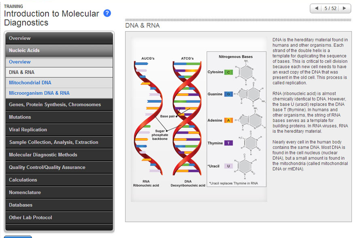Click the DNA double helix diagram
The width and height of the screenshot is (355, 238).
coord(187,121)
